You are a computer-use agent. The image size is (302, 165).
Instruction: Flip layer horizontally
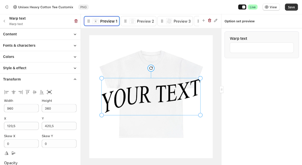[x=7, y=153]
